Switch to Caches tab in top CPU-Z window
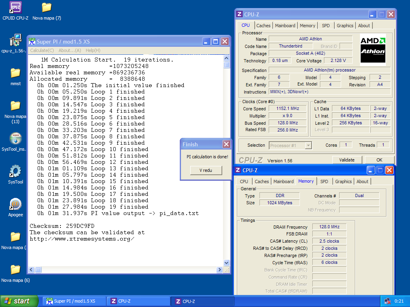This screenshot has height=307, width=410. point(263,26)
